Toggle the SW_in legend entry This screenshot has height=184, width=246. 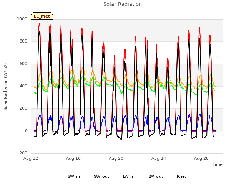[x=70, y=176]
